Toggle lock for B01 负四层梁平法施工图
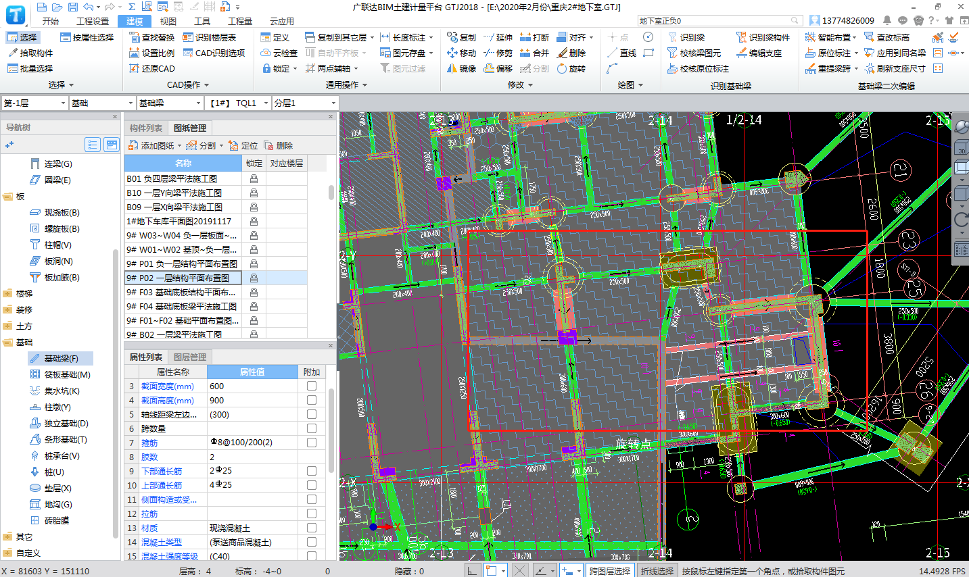The image size is (969, 577). click(x=254, y=178)
